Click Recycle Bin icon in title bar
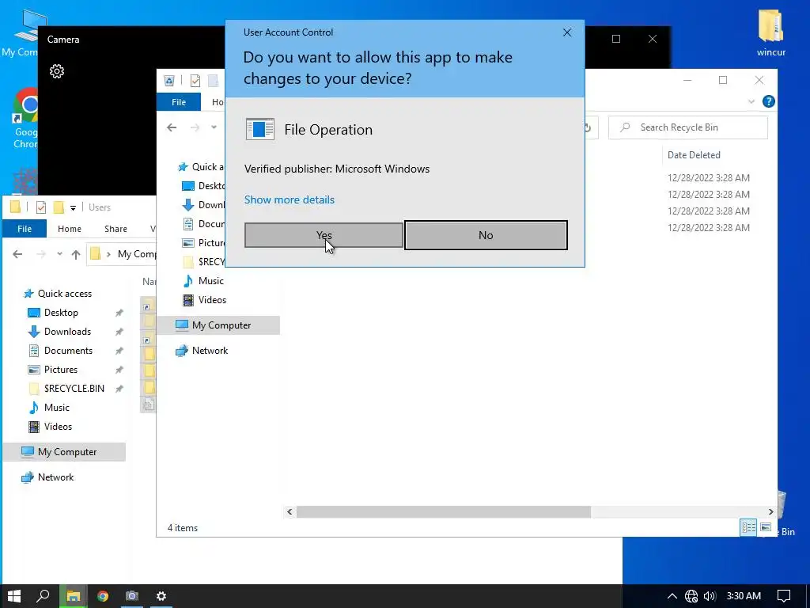 [168, 81]
